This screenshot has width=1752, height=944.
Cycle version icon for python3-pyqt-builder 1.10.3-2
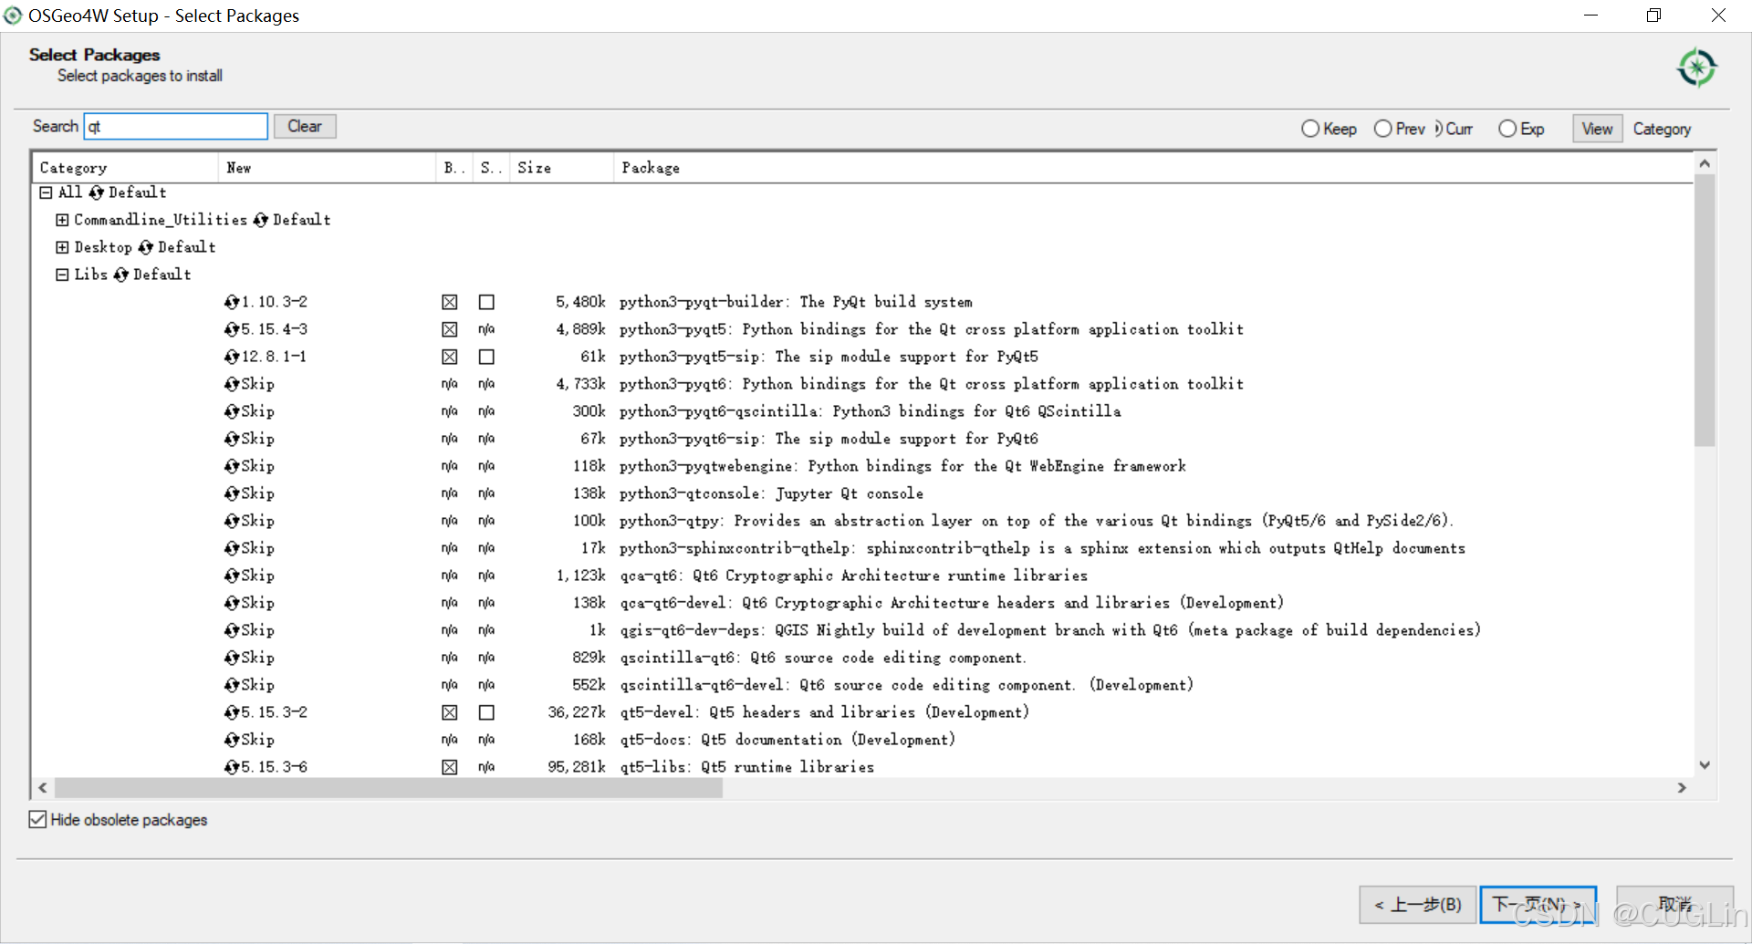tap(232, 302)
